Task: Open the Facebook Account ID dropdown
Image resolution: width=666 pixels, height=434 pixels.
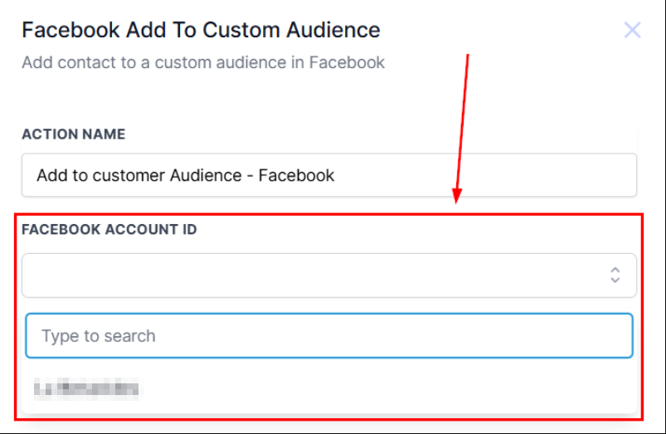Action: click(328, 275)
